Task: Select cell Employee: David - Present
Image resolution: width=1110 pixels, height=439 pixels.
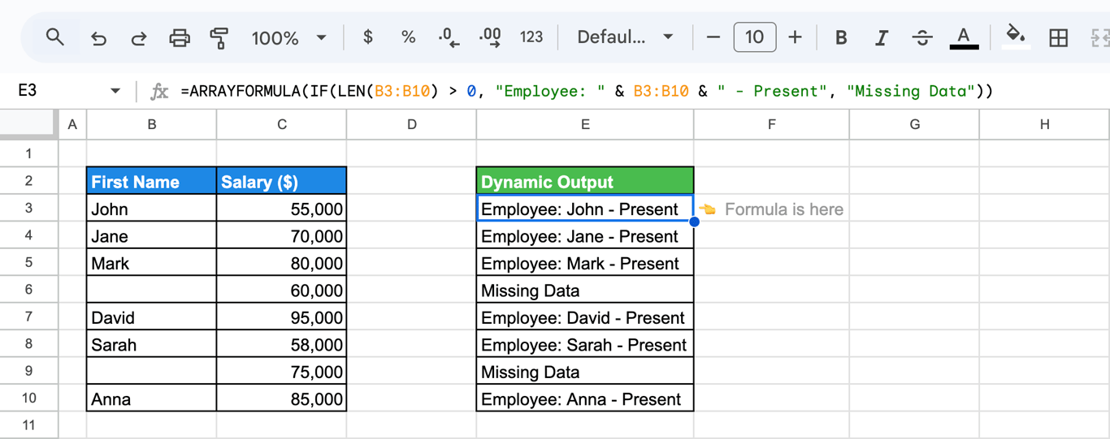Action: point(585,317)
